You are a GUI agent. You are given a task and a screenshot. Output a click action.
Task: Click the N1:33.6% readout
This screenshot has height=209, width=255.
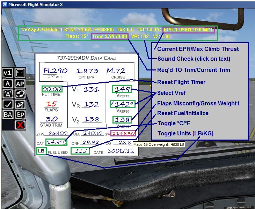tap(81, 30)
